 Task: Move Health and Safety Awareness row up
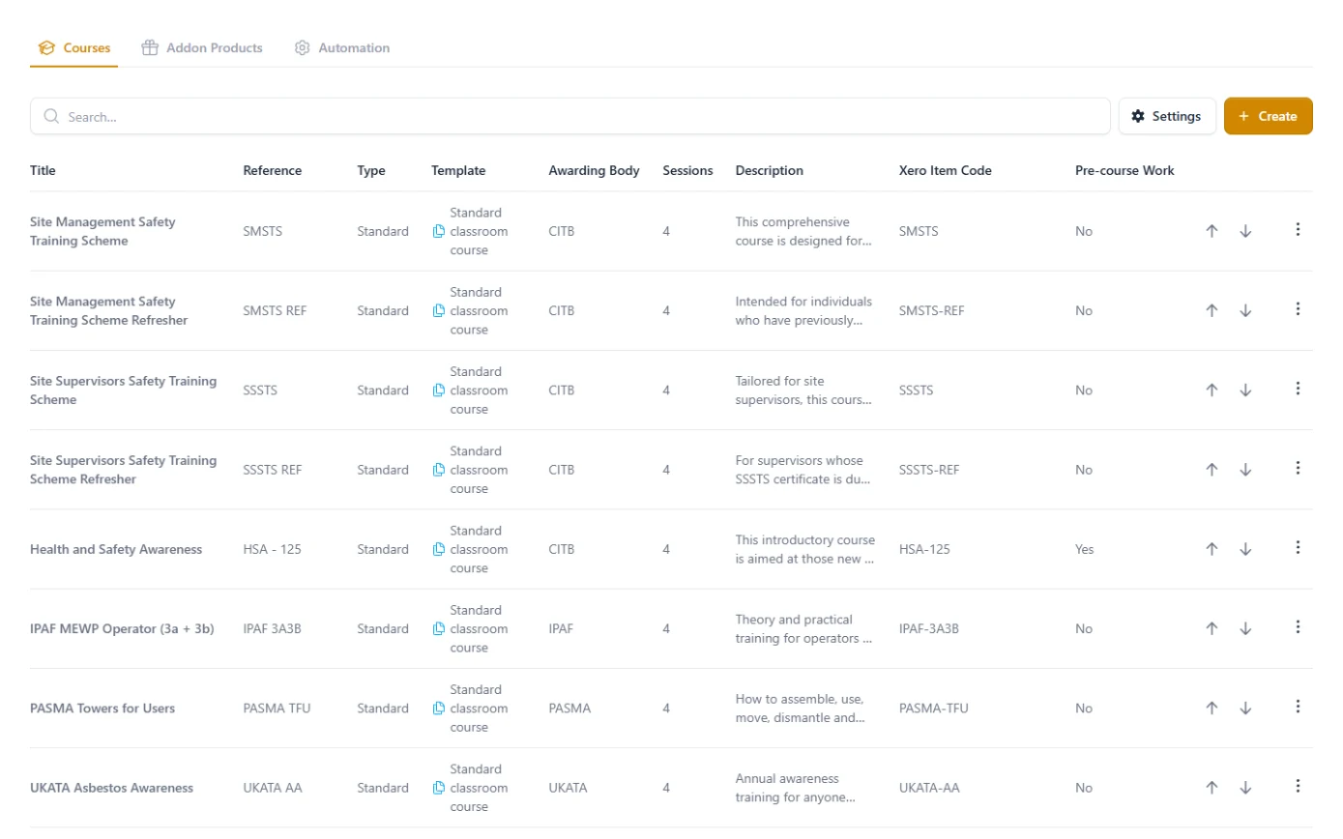1212,548
